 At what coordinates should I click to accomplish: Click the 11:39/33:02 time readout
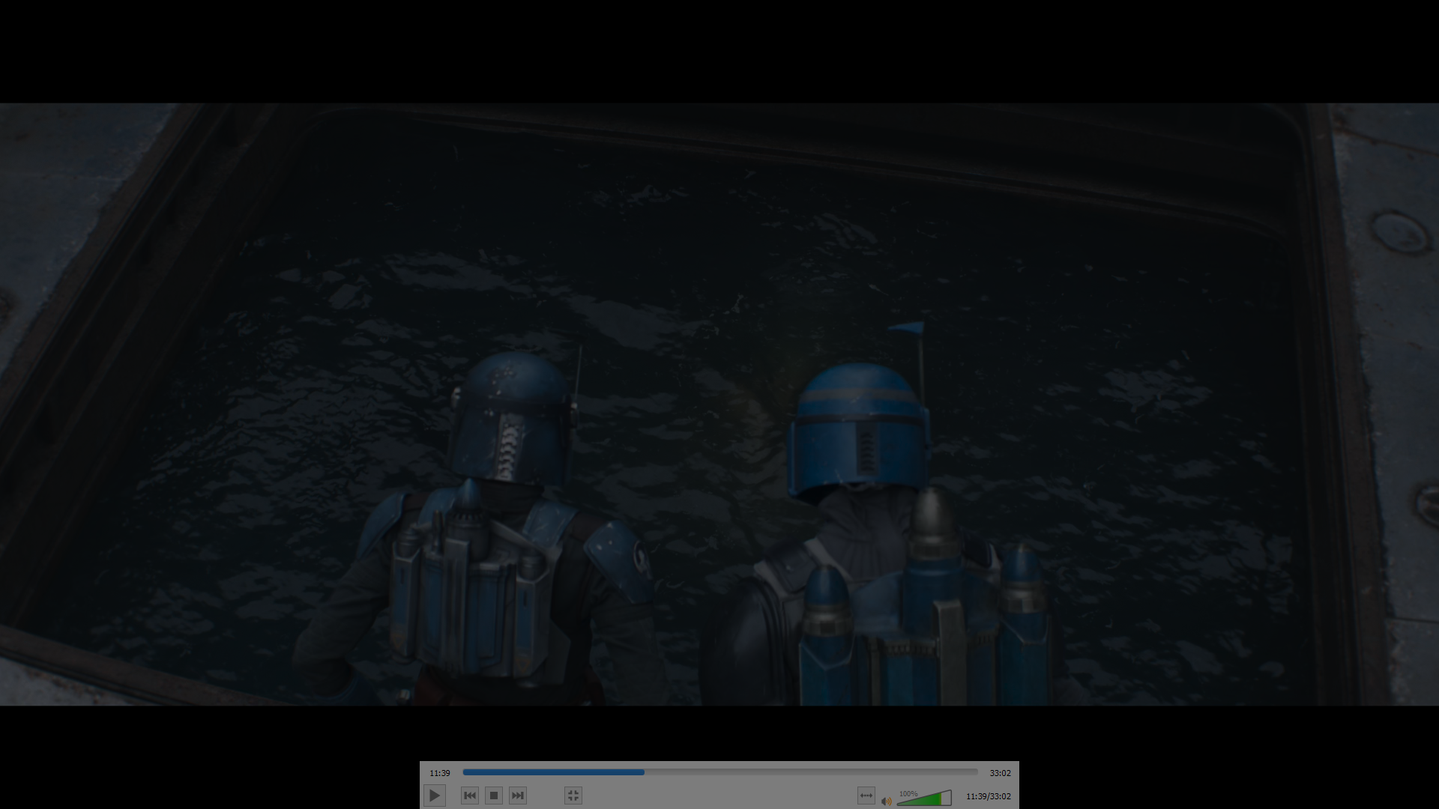988,796
